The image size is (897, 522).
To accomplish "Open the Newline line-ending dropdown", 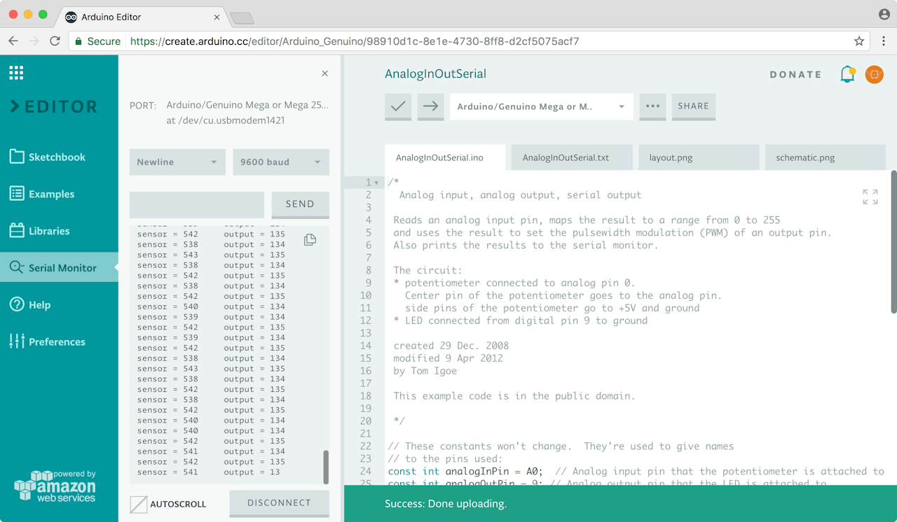I will click(177, 162).
